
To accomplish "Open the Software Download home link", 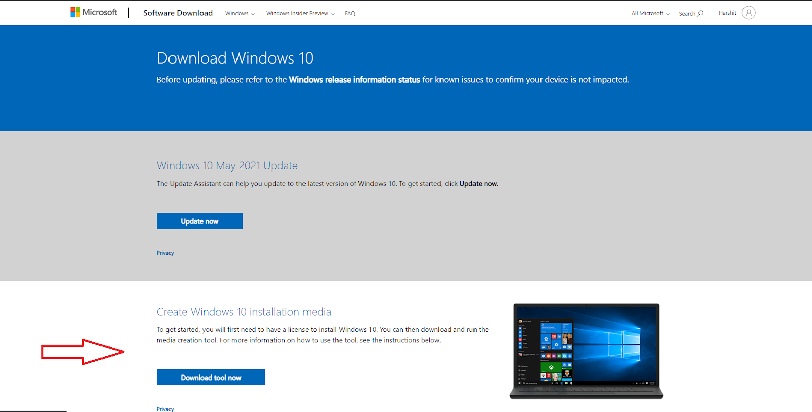I will tap(178, 13).
